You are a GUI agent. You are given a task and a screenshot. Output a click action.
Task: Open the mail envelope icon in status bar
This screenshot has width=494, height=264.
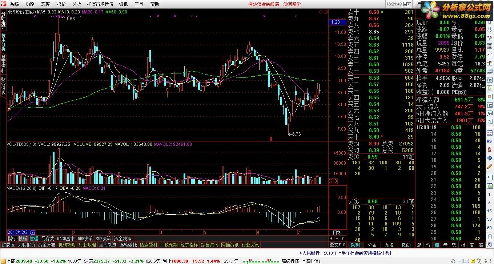[x=466, y=261]
